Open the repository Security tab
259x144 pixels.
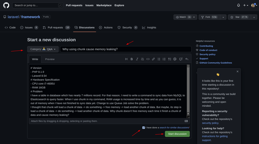pos(127,28)
